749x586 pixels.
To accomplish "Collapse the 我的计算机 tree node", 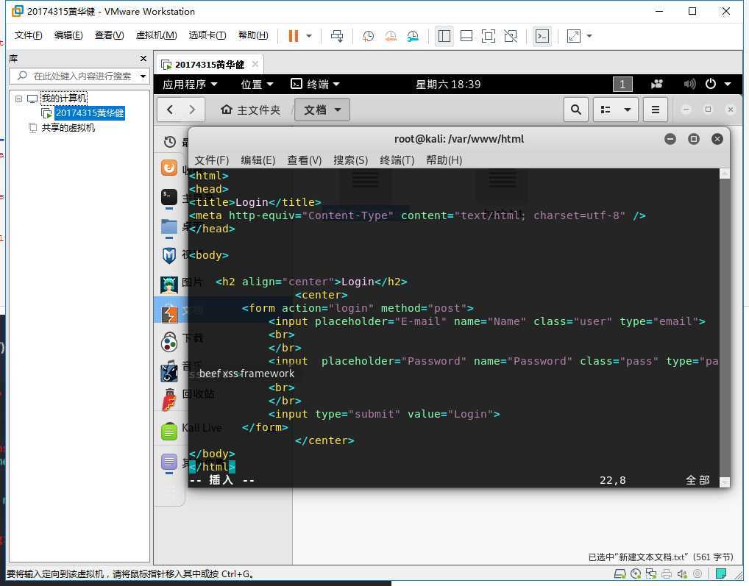I will click(18, 99).
